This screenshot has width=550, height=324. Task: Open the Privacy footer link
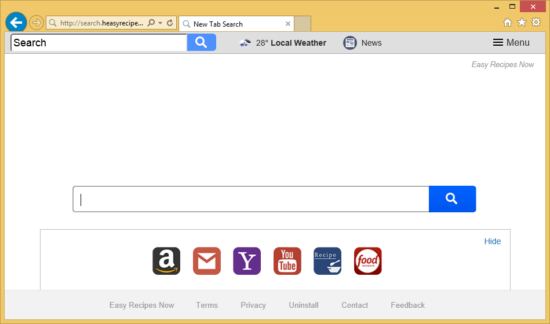[x=253, y=305]
